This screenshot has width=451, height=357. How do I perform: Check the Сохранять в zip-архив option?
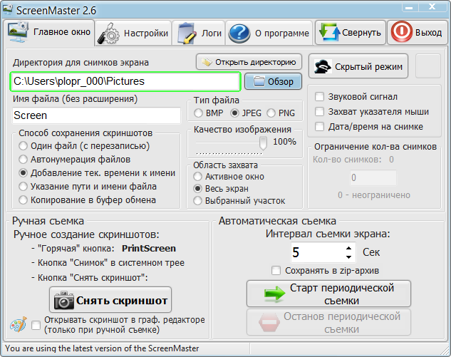(x=276, y=270)
